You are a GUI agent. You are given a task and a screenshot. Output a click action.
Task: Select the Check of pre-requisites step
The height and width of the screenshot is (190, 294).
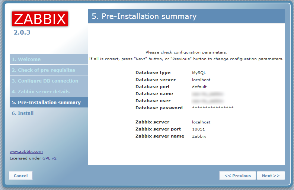coord(43,70)
